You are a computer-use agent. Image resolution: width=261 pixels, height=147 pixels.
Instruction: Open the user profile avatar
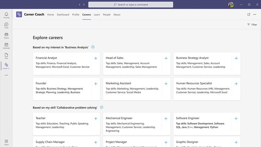231,4
